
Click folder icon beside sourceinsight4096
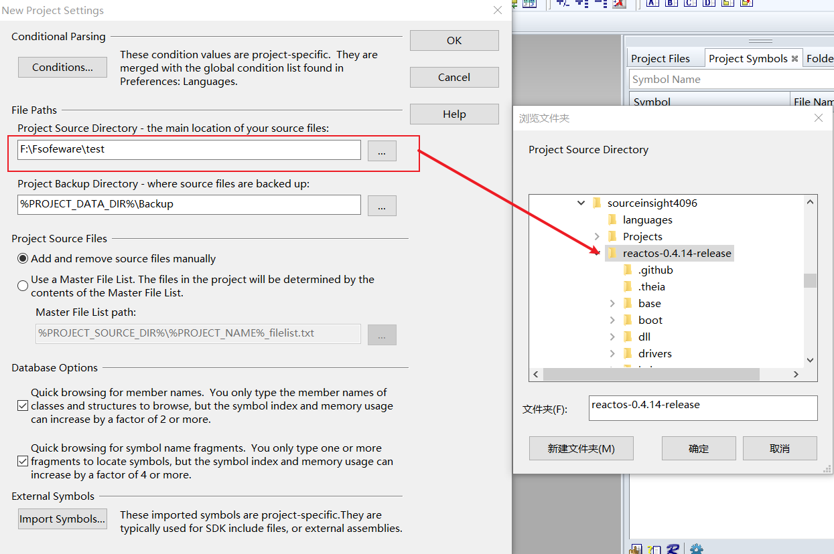click(597, 203)
